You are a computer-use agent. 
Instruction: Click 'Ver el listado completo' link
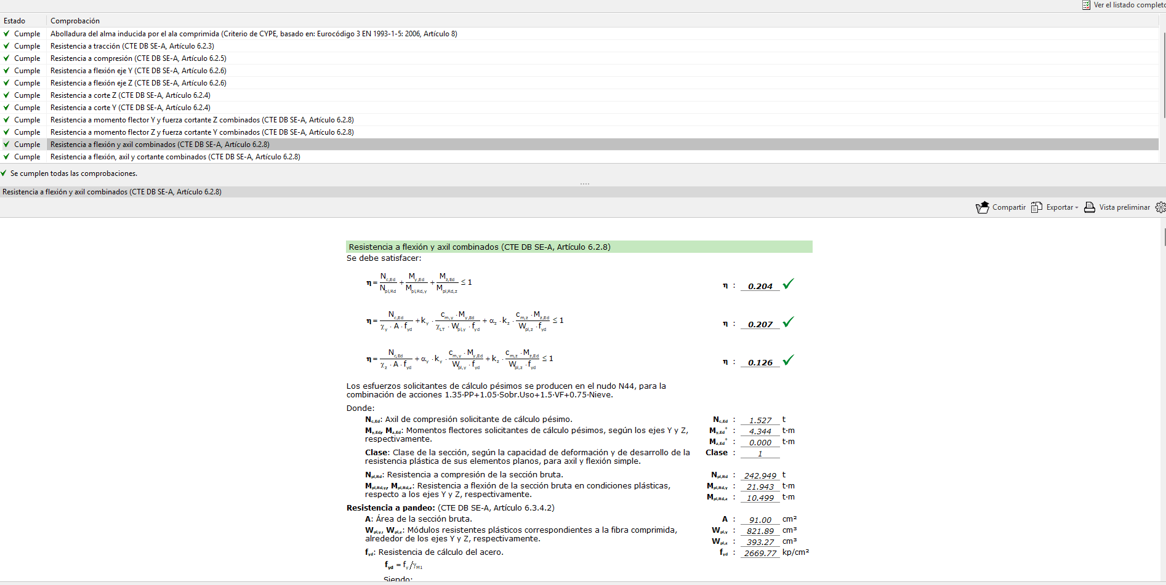[x=1129, y=5]
